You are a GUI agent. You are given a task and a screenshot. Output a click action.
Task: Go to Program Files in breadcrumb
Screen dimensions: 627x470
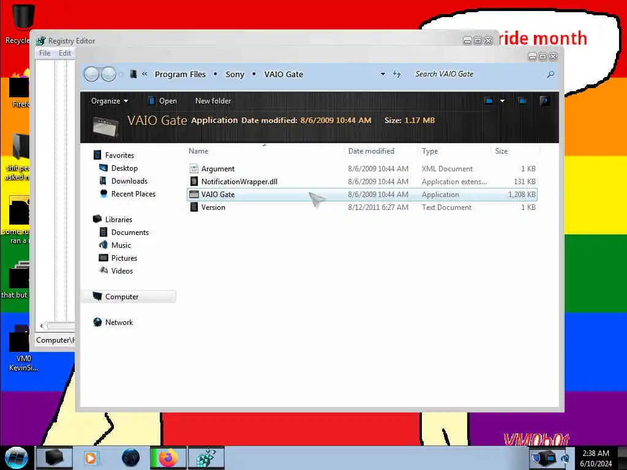[x=181, y=74]
